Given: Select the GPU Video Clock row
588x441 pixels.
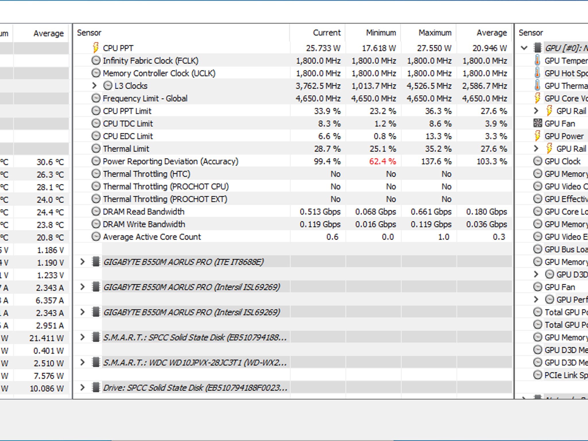Looking at the screenshot, I should click(560, 186).
